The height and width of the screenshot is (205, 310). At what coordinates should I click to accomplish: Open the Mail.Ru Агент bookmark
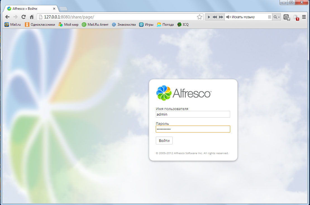pos(95,25)
